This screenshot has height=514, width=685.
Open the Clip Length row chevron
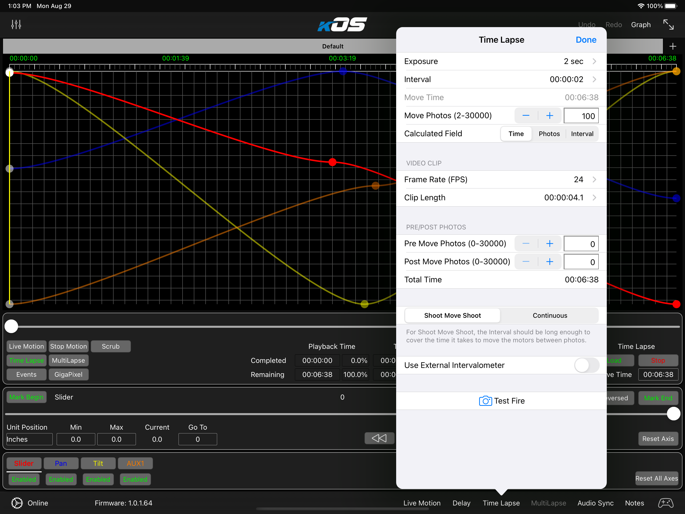594,198
